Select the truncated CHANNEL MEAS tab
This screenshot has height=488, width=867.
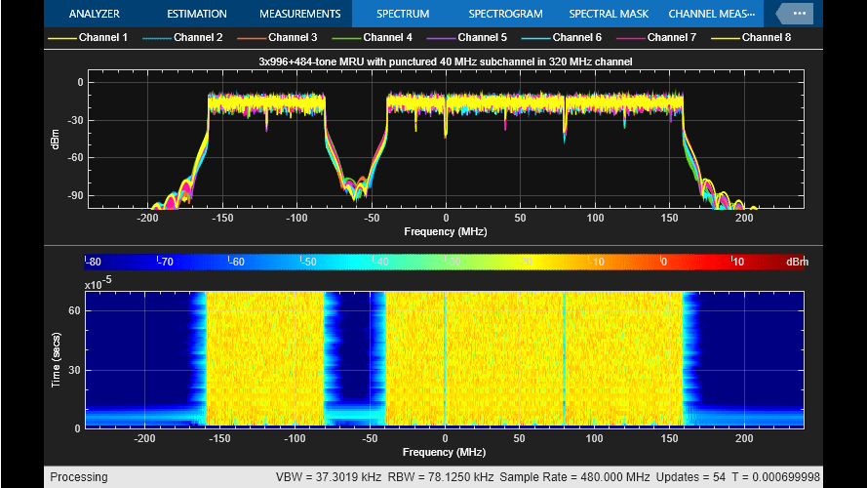coord(711,14)
